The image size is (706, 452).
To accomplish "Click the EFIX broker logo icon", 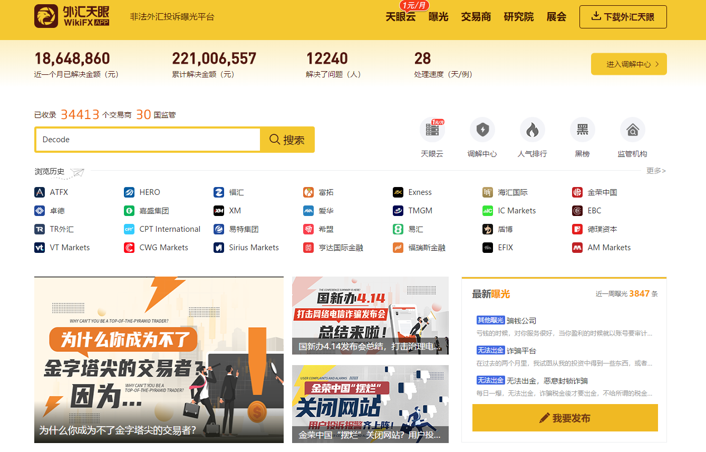I will [488, 248].
